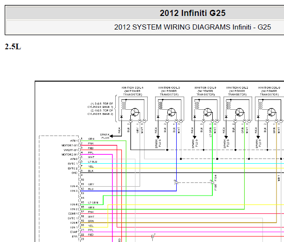Click the 'TOP OF CYLINDER BANK 1' note

click(x=100, y=106)
